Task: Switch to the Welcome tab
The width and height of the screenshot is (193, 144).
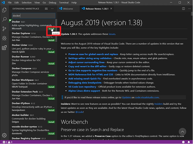Action: pos(68,9)
